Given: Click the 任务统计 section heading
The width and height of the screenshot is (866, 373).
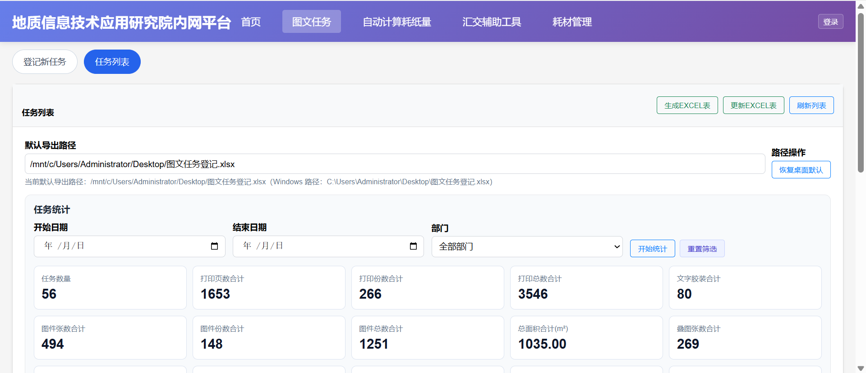Looking at the screenshot, I should pyautogui.click(x=52, y=209).
